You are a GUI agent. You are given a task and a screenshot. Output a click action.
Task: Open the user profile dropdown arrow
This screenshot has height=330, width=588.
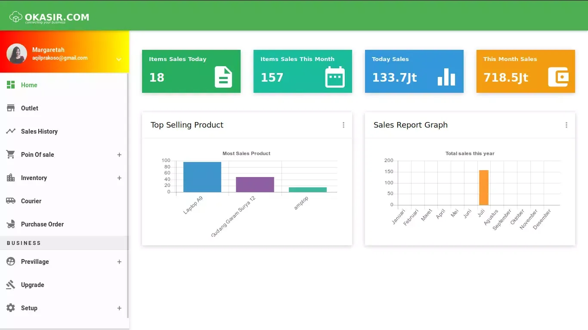(x=119, y=60)
